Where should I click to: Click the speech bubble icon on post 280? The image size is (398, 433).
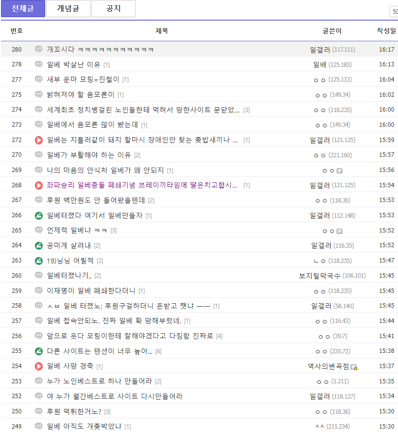(39, 50)
